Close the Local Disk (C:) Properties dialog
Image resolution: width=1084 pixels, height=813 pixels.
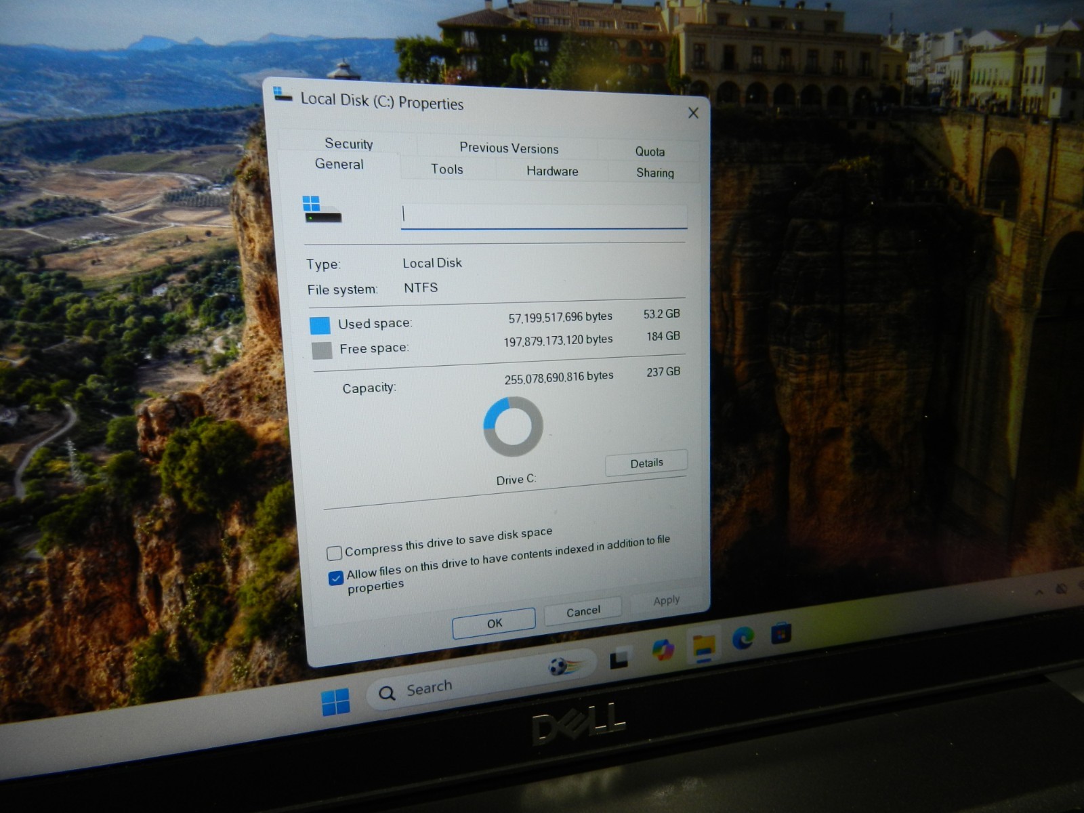tap(693, 113)
